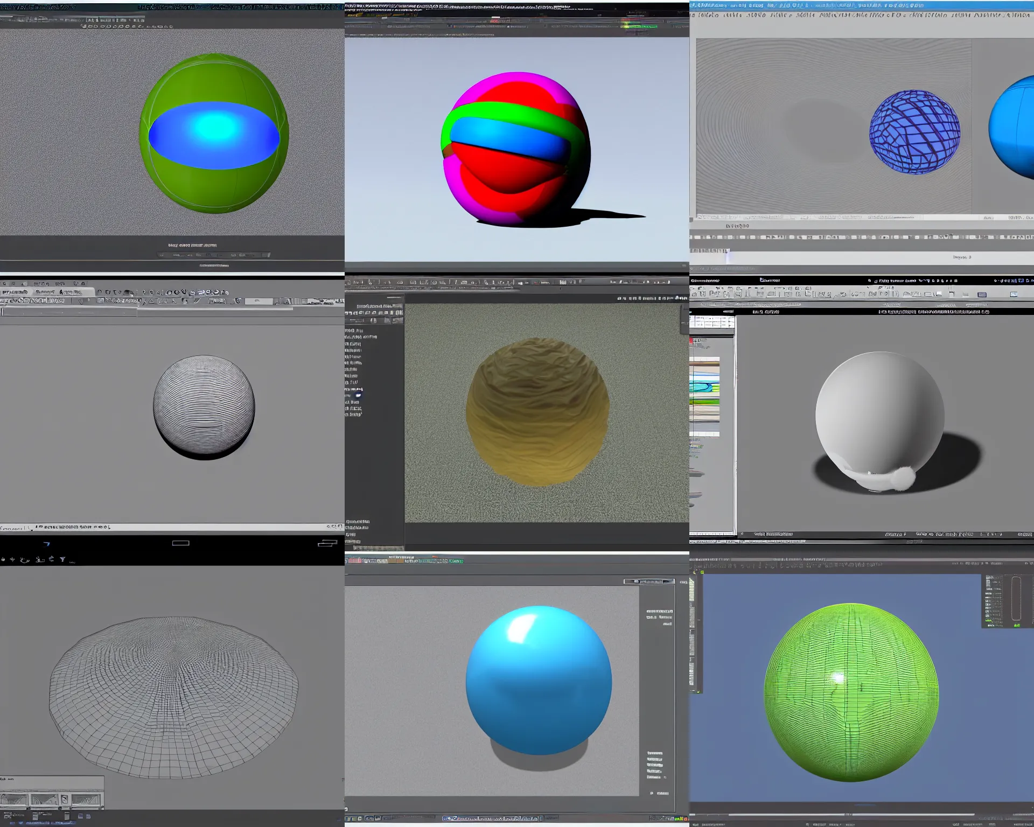Open the second graph thumbnail below the wireframe disc
The image size is (1034, 827).
pos(45,800)
